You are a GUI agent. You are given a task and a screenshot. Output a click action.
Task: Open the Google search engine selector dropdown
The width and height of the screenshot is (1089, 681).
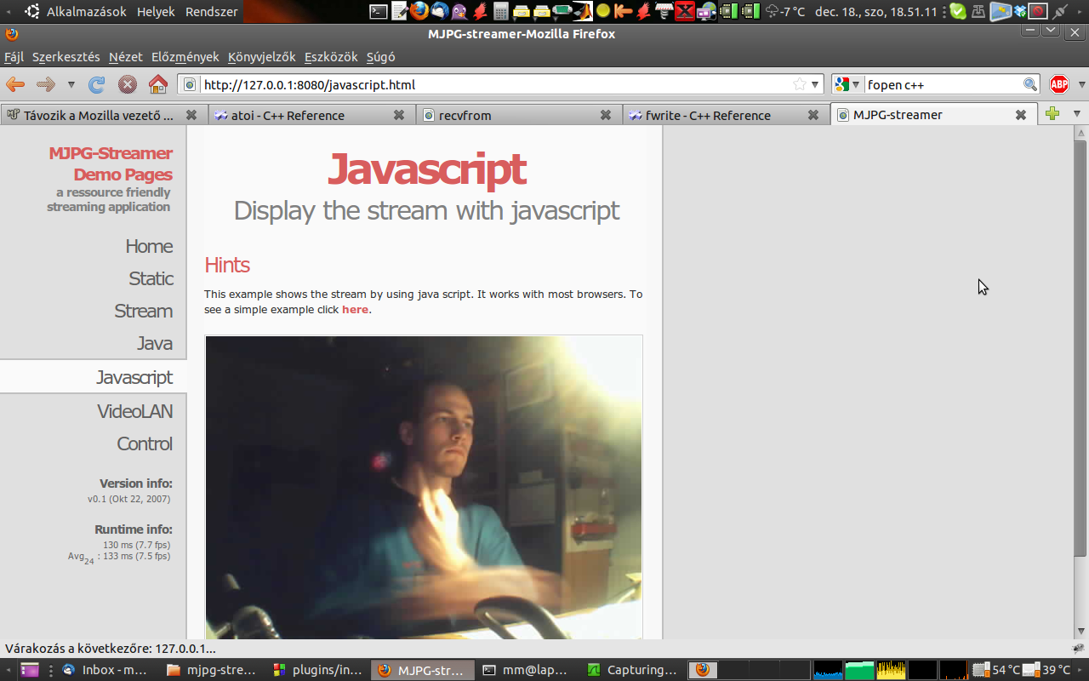(x=847, y=84)
